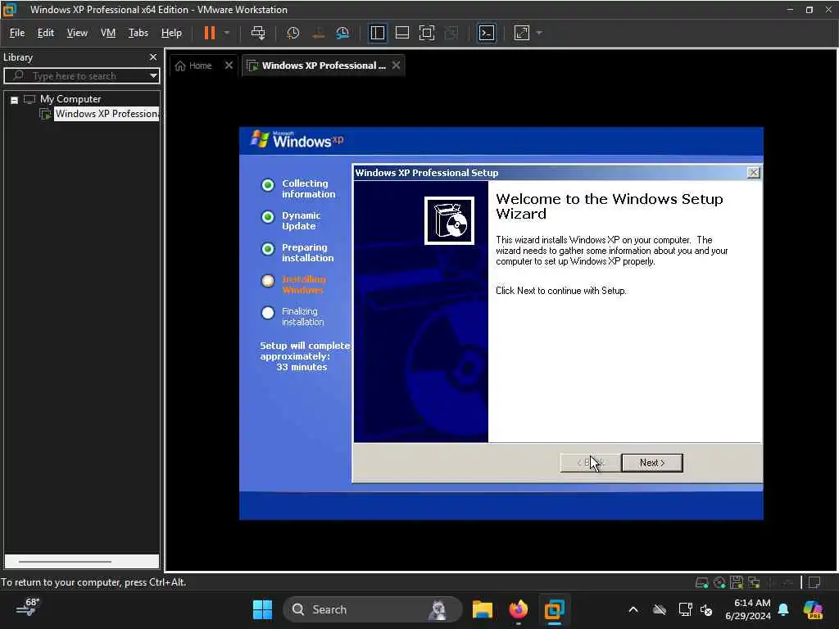Pause the virtual machine with the orange button

[209, 33]
